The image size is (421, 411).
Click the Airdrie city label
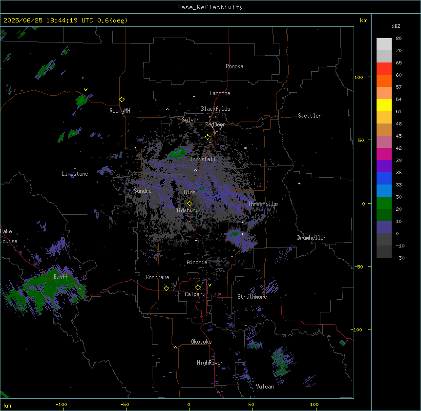(197, 262)
